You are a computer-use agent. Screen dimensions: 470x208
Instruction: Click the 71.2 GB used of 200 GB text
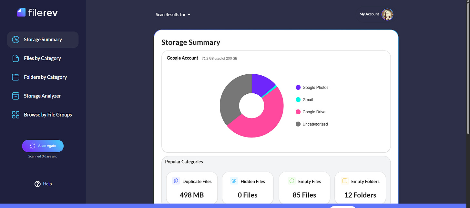[219, 58]
